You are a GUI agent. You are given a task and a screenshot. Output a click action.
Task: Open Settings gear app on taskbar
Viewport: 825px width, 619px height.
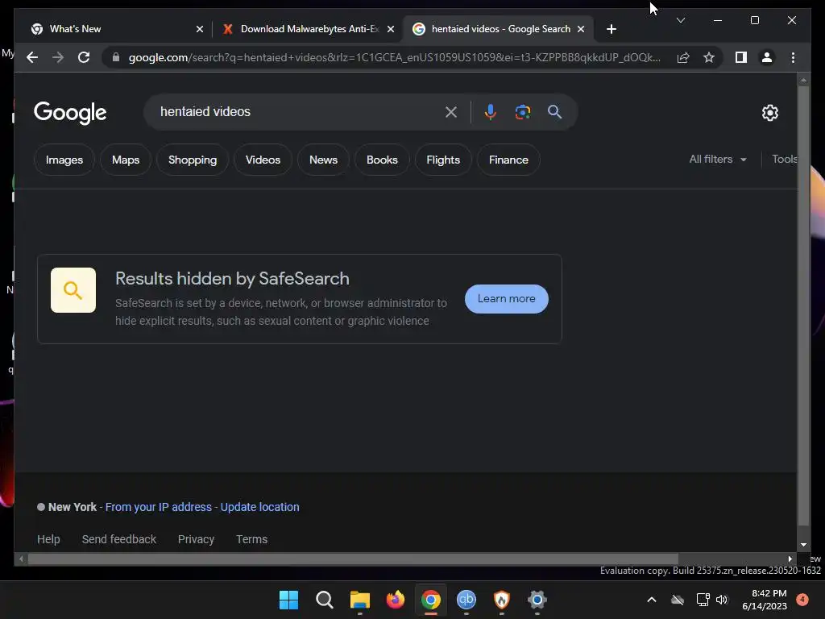coord(537,600)
